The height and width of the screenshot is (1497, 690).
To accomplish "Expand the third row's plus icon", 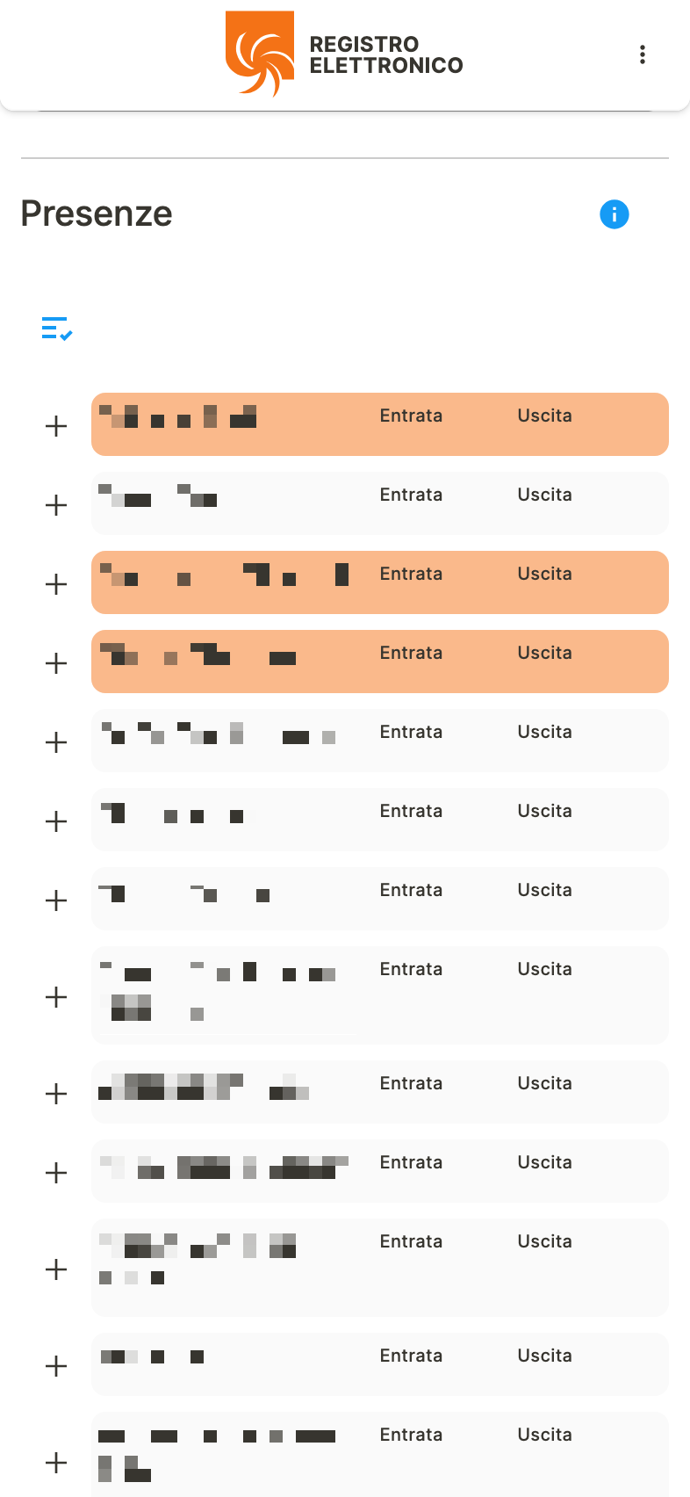I will click(x=56, y=584).
